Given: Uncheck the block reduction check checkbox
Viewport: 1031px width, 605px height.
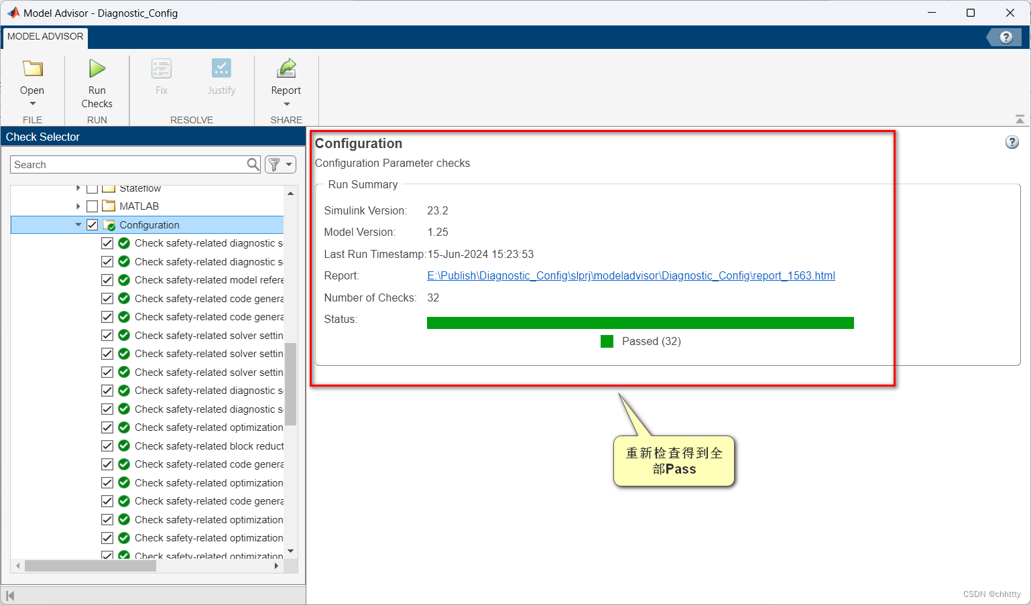Looking at the screenshot, I should [x=107, y=446].
